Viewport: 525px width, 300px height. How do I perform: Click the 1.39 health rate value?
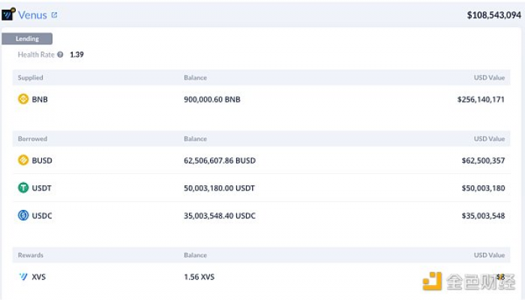[x=76, y=55]
